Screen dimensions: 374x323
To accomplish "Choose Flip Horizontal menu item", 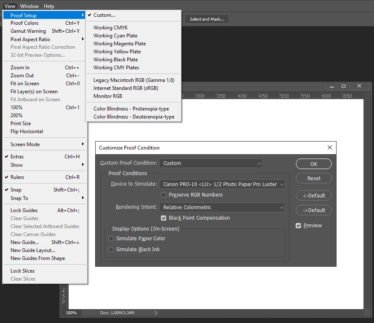I will pos(45,131).
